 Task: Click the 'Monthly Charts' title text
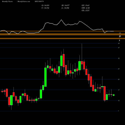[x=7, y=1]
